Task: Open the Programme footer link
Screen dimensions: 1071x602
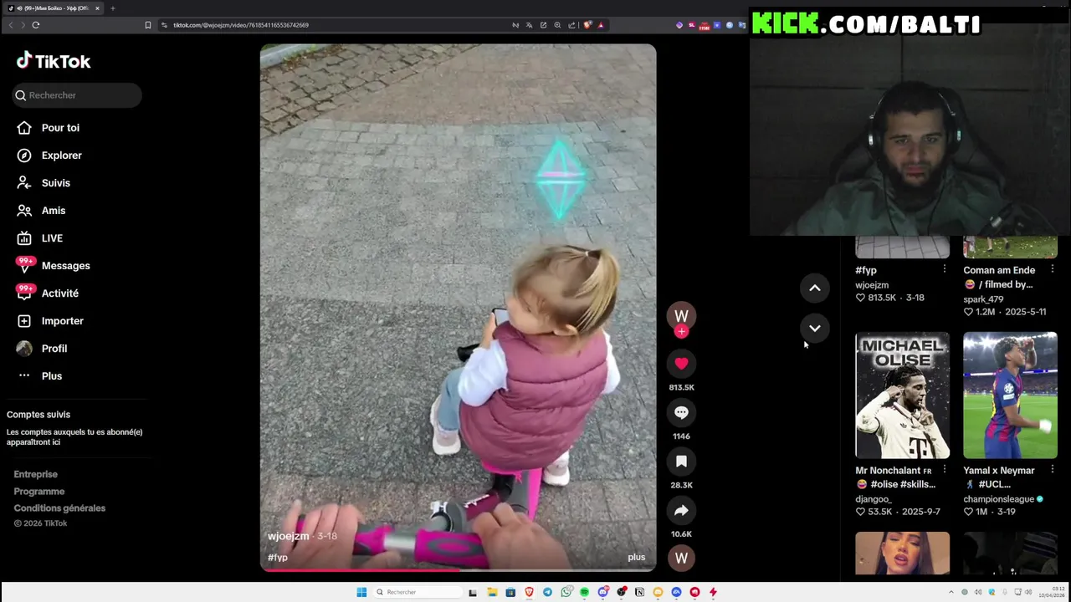Action: pyautogui.click(x=38, y=491)
